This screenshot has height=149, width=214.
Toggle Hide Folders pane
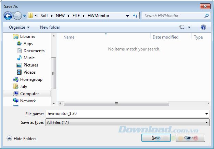tap(22, 138)
